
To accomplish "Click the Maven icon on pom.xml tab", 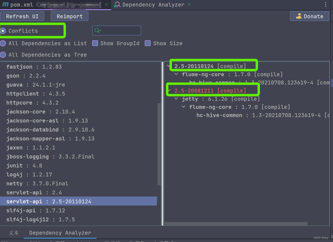I will (x=5, y=5).
